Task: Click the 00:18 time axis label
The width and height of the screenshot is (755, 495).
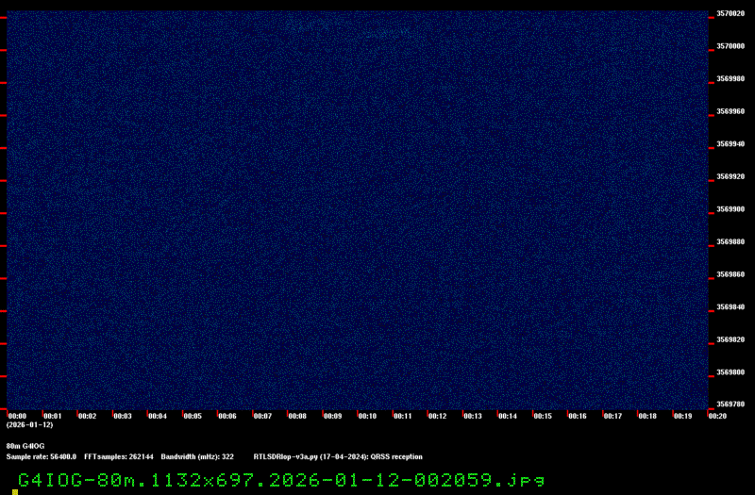Action: pyautogui.click(x=647, y=416)
